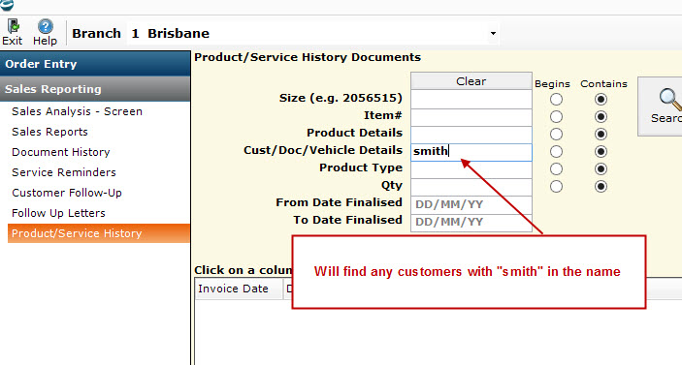Image resolution: width=682 pixels, height=365 pixels.
Task: Click the From Date Finalised input field
Action: [x=471, y=204]
